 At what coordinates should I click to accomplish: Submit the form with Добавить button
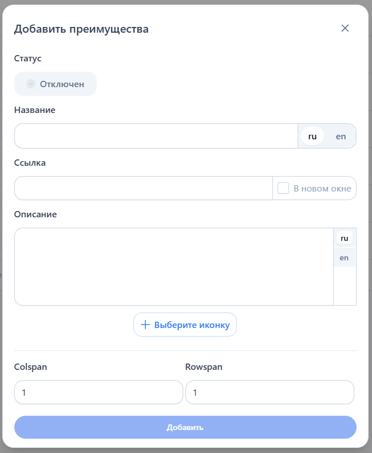pos(185,427)
